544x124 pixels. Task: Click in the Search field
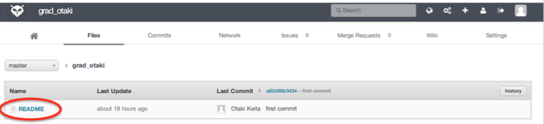click(x=373, y=10)
